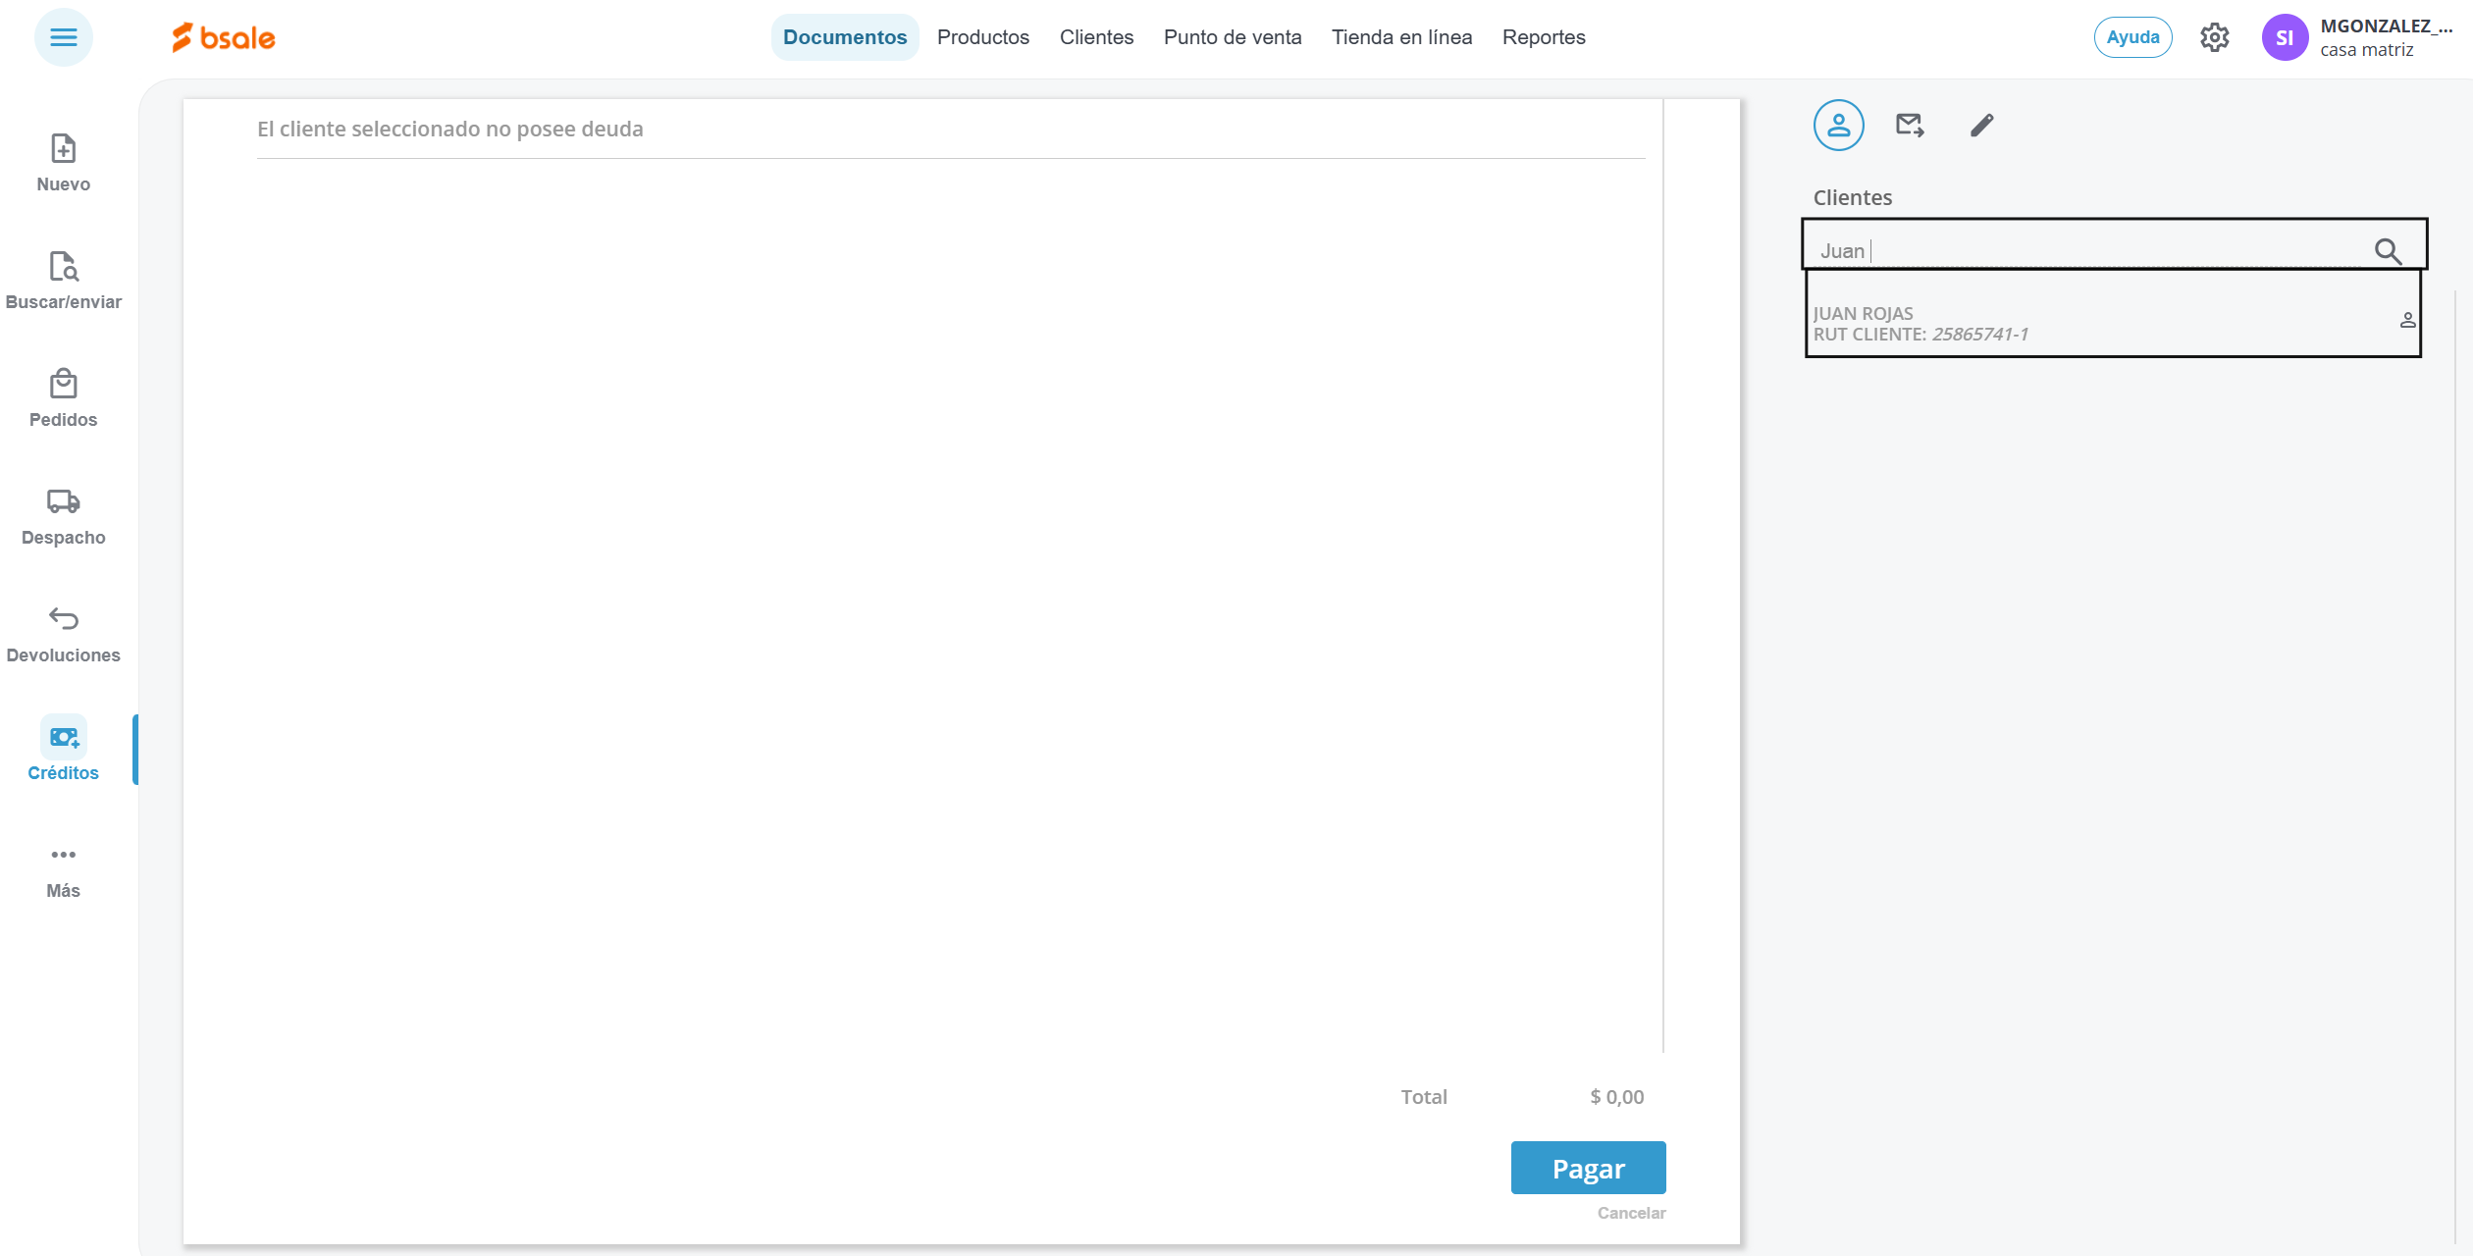
Task: Click the client profile icon
Action: (x=1838, y=126)
